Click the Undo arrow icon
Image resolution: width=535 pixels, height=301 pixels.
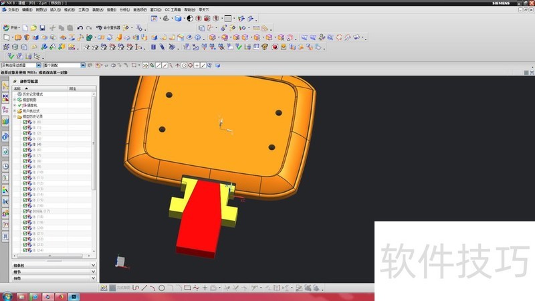coord(80,27)
